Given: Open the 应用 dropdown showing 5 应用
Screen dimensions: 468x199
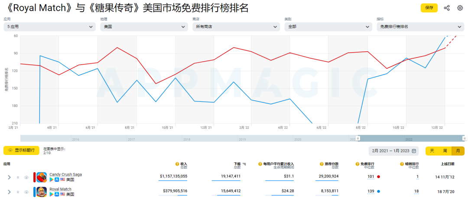Looking at the screenshot, I should pyautogui.click(x=49, y=27).
